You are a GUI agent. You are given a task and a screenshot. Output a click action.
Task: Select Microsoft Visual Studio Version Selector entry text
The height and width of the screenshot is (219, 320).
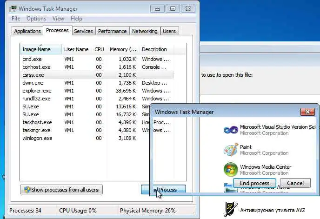point(278,127)
